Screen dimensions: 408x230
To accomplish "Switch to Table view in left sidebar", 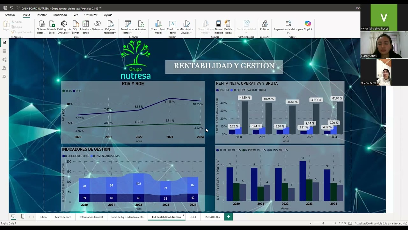I will coord(4,51).
